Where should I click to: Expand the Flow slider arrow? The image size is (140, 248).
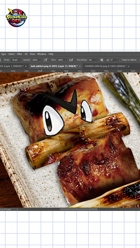tap(65, 60)
